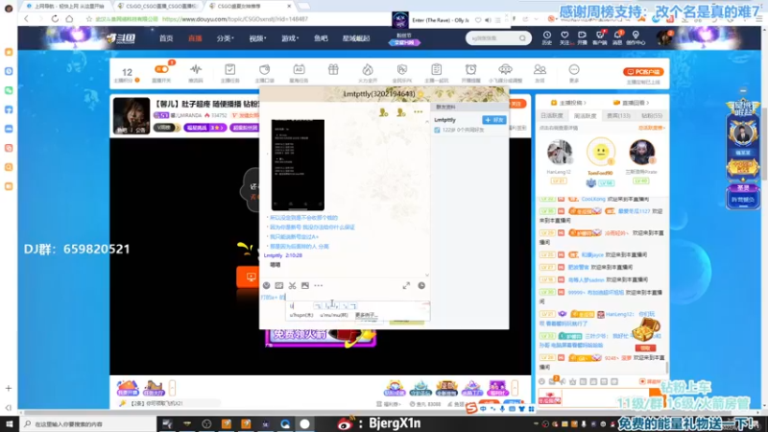
Task: Click the browser home button
Action: [69, 19]
